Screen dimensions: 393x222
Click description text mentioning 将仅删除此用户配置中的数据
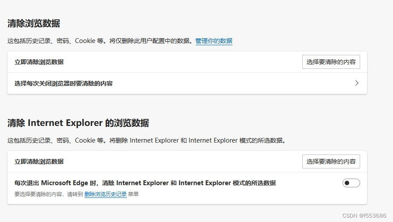click(100, 41)
